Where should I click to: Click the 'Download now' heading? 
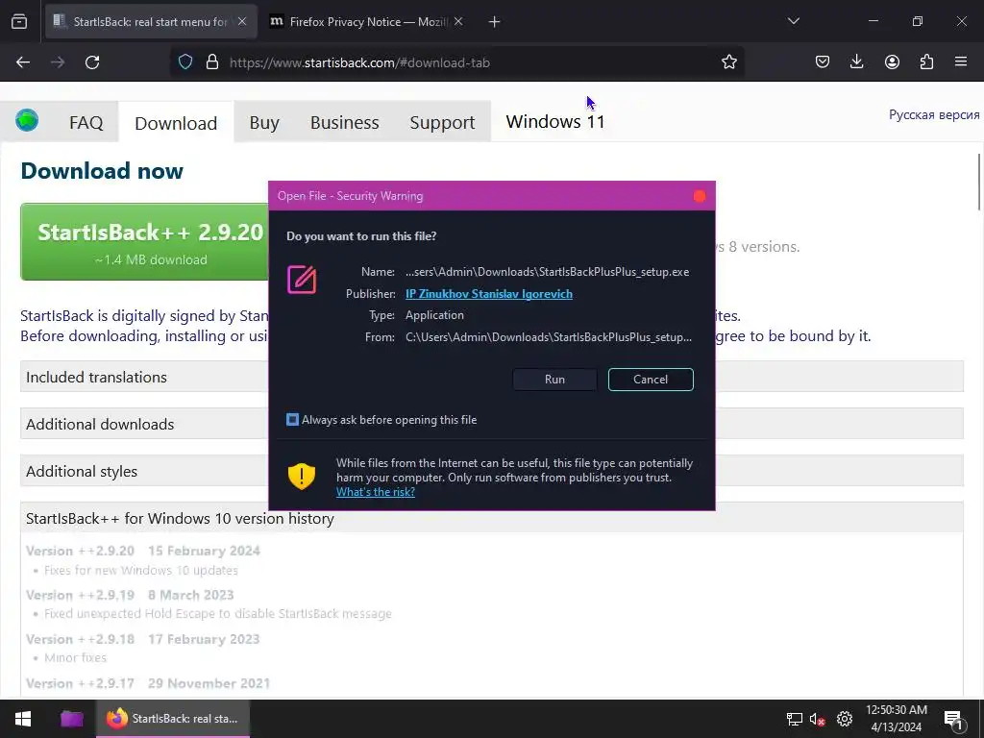coord(102,171)
